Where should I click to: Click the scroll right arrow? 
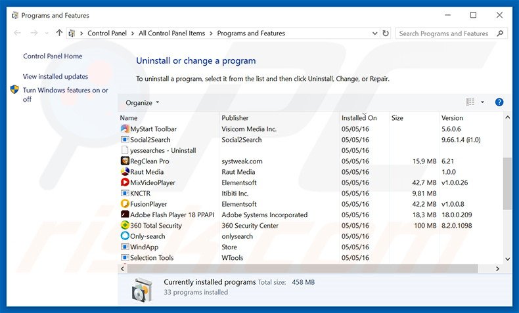click(497, 269)
